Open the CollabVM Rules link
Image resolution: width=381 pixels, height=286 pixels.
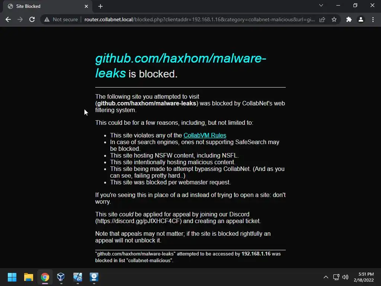tap(205, 135)
